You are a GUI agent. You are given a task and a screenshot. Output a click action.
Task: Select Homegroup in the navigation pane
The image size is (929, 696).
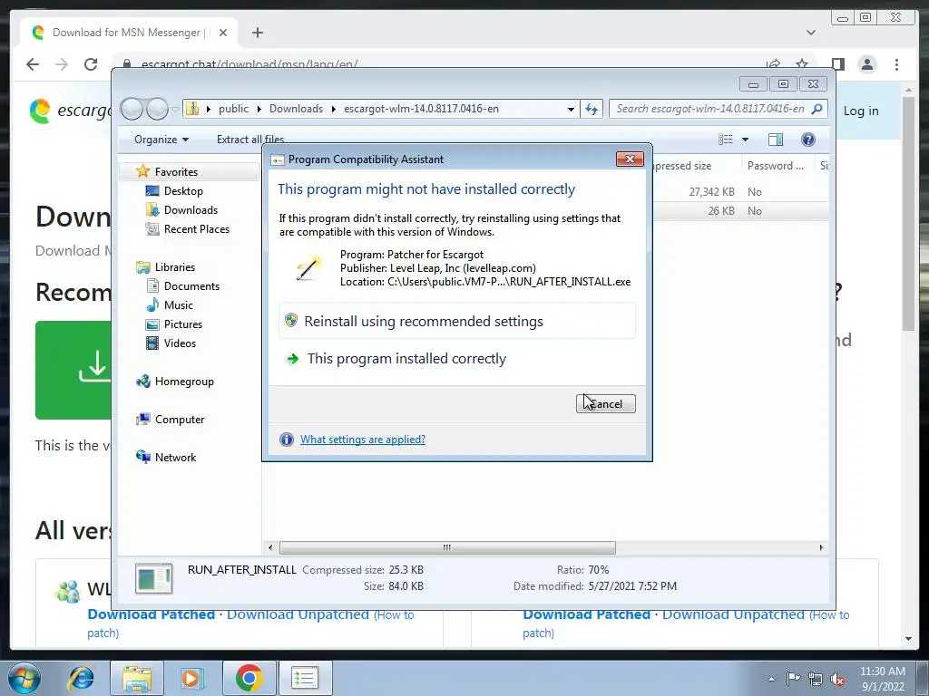[184, 382]
